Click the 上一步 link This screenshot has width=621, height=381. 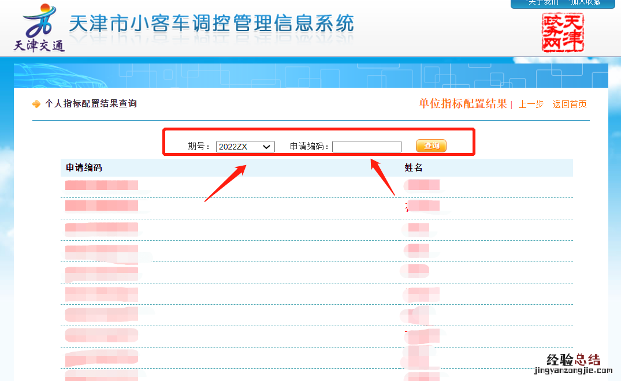(530, 104)
